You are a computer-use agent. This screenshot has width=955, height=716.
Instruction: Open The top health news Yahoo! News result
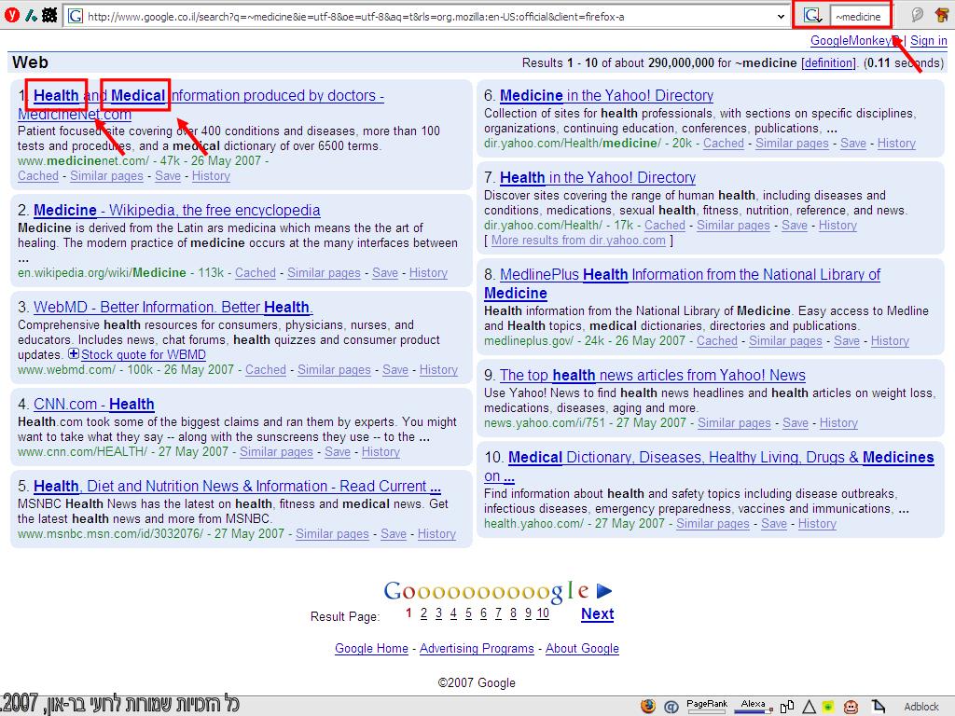pyautogui.click(x=652, y=375)
